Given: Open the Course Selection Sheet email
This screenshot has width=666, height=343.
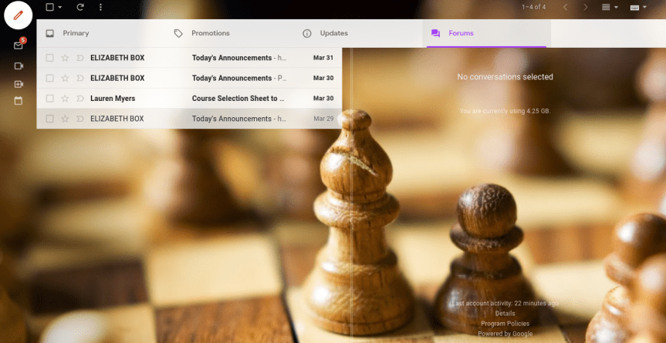Looking at the screenshot, I should click(x=238, y=99).
